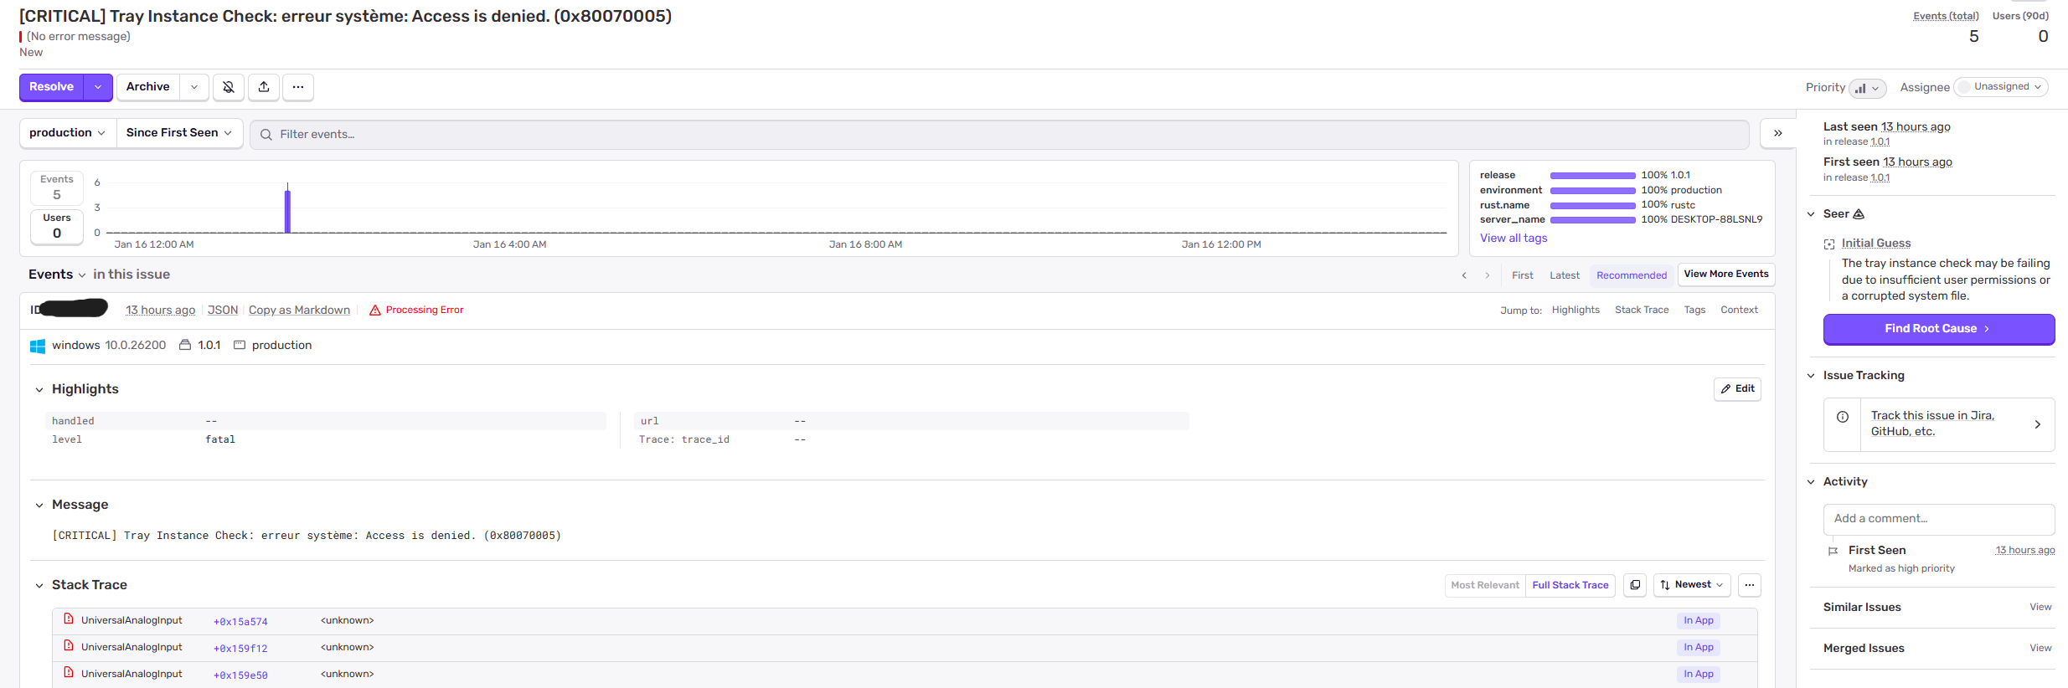Viewport: 2068px width, 688px height.
Task: Select the Latest event tab
Action: coord(1564,275)
